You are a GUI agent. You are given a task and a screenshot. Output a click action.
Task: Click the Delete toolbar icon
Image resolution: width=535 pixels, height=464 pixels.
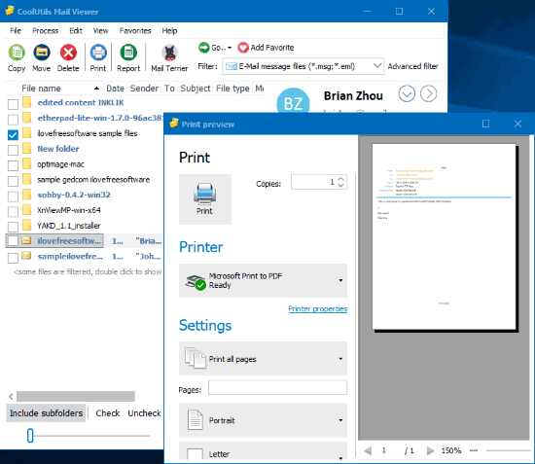click(68, 53)
